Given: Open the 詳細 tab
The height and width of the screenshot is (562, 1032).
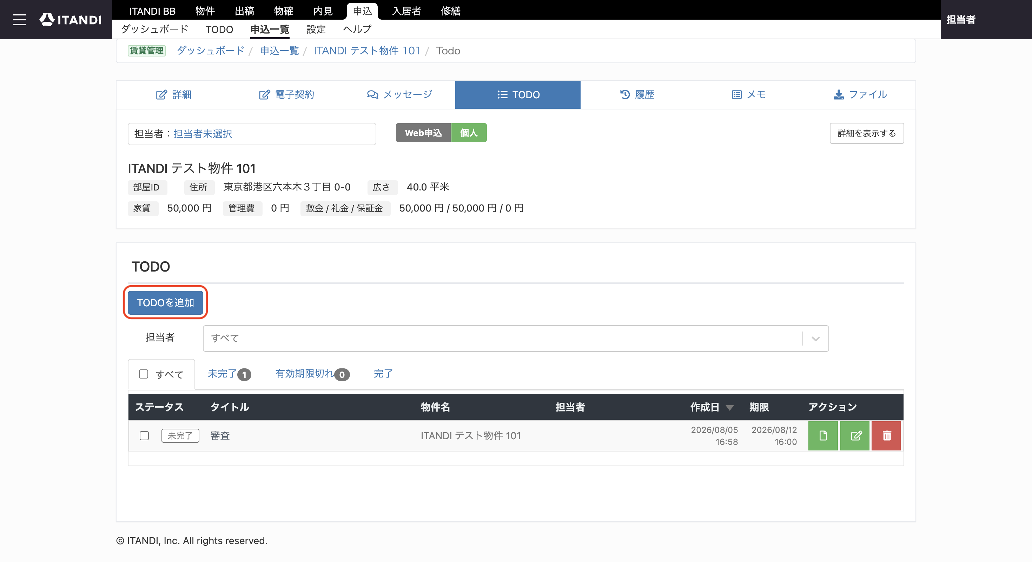Looking at the screenshot, I should coord(173,95).
